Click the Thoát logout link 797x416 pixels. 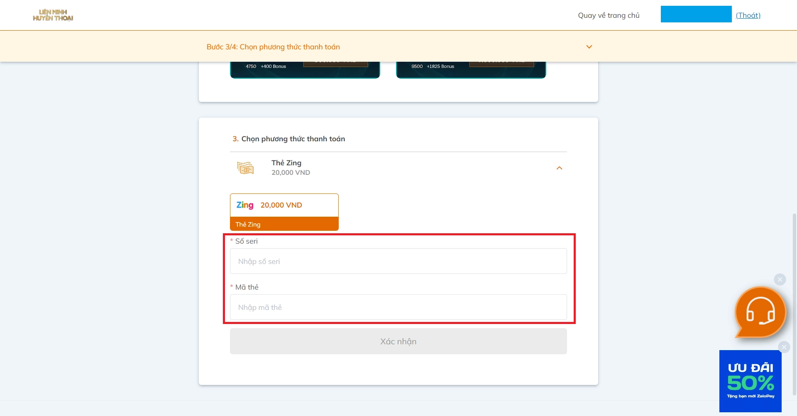[748, 15]
